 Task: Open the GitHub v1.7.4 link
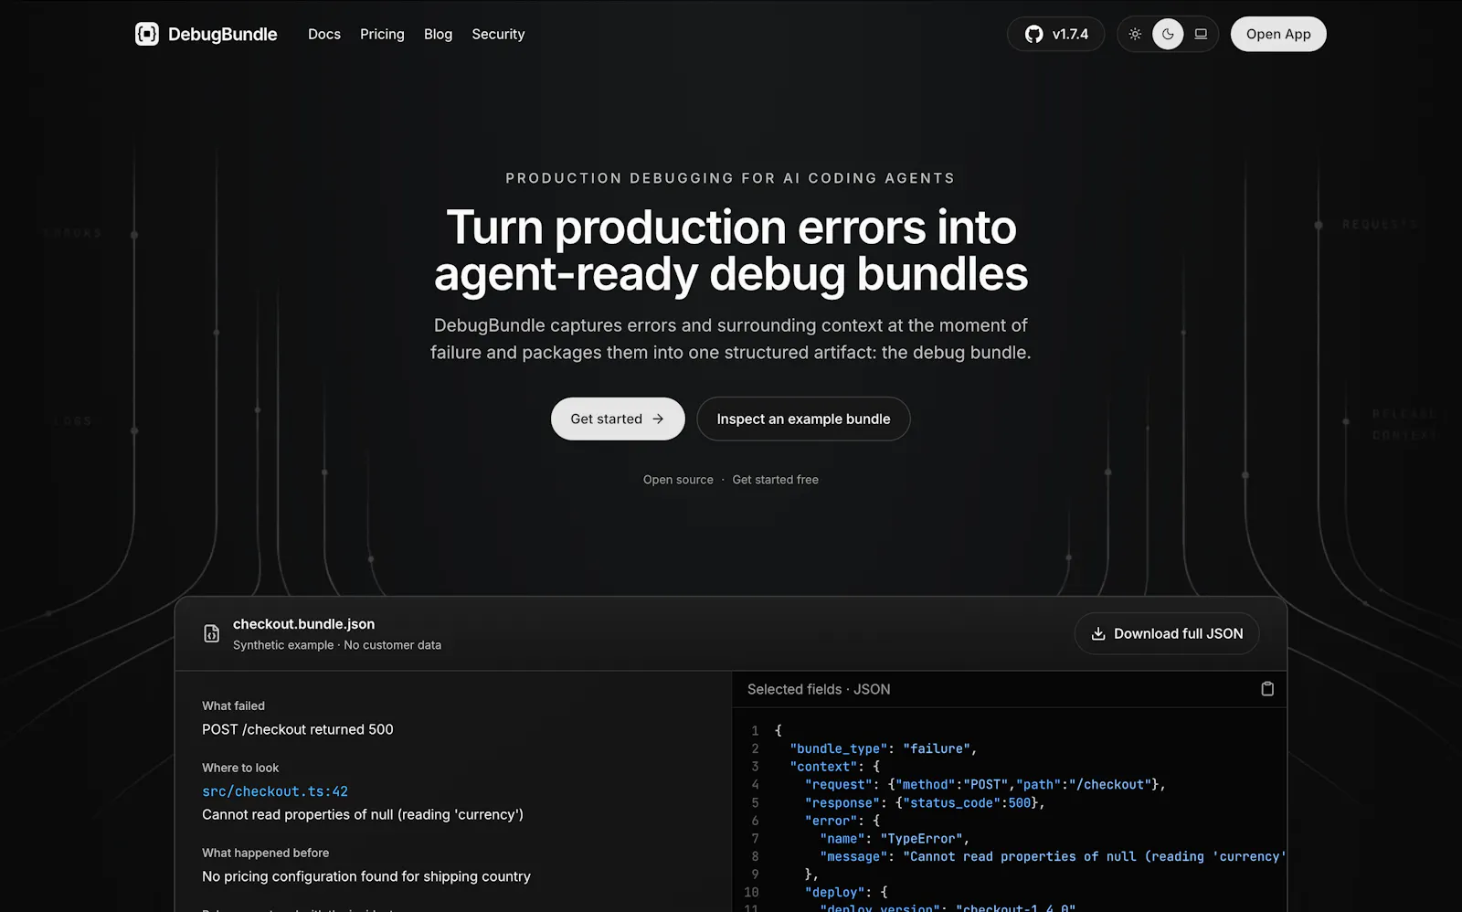1056,34
